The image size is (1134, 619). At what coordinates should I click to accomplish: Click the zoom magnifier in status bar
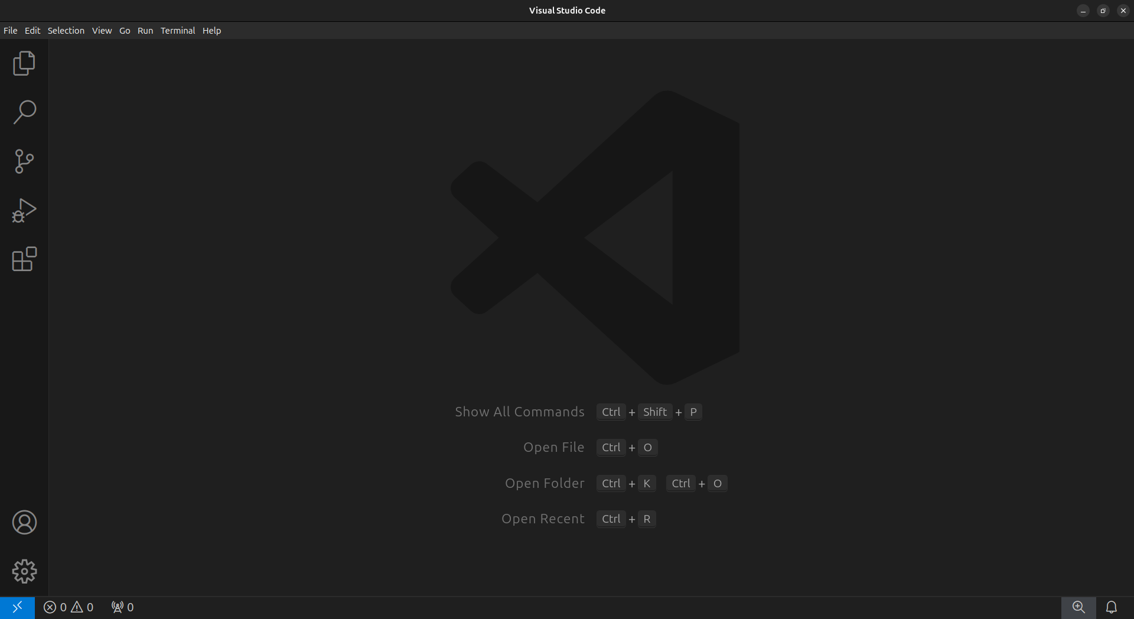(x=1078, y=607)
